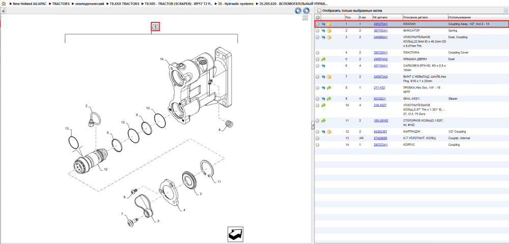The height and width of the screenshot is (244, 509).
Task: Go to the catalog home icon
Action: [4, 4]
